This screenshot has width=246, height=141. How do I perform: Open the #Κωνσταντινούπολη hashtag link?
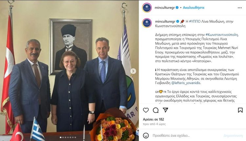point(222,35)
